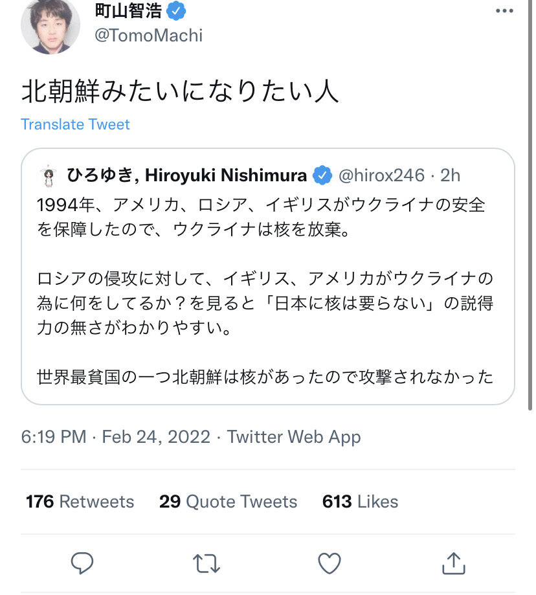The height and width of the screenshot is (595, 536).
Task: Click the Twitter Web App source label
Action: pyautogui.click(x=294, y=437)
